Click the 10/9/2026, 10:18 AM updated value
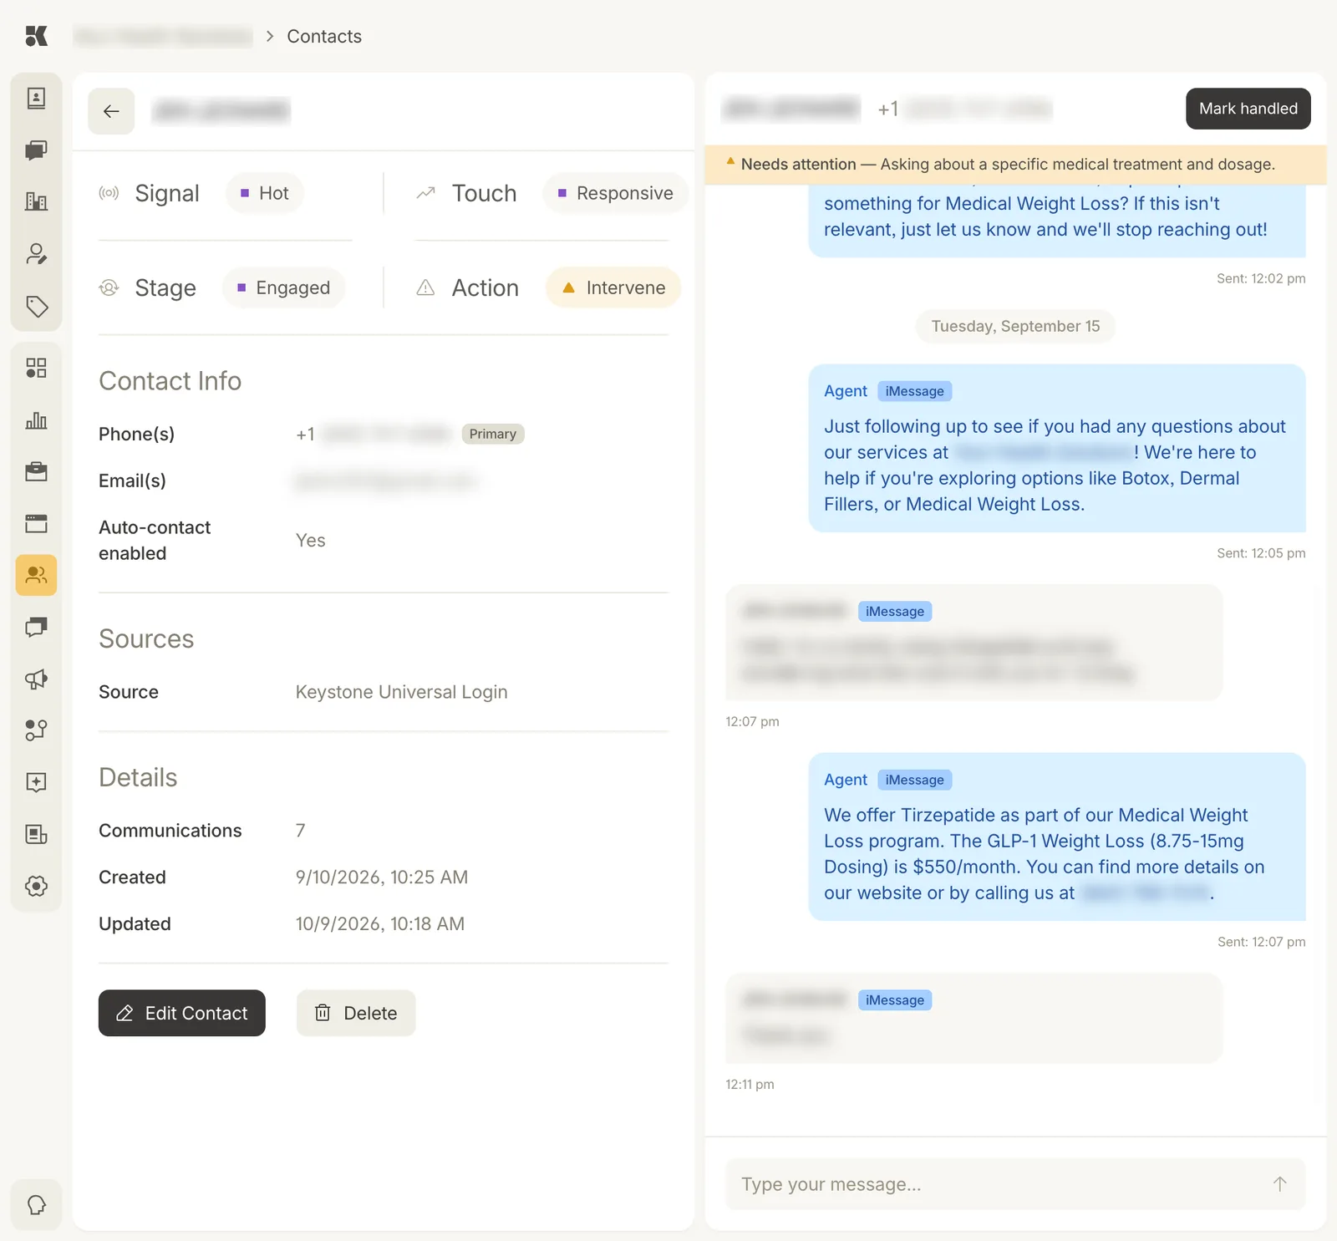The height and width of the screenshot is (1241, 1337). [379, 924]
